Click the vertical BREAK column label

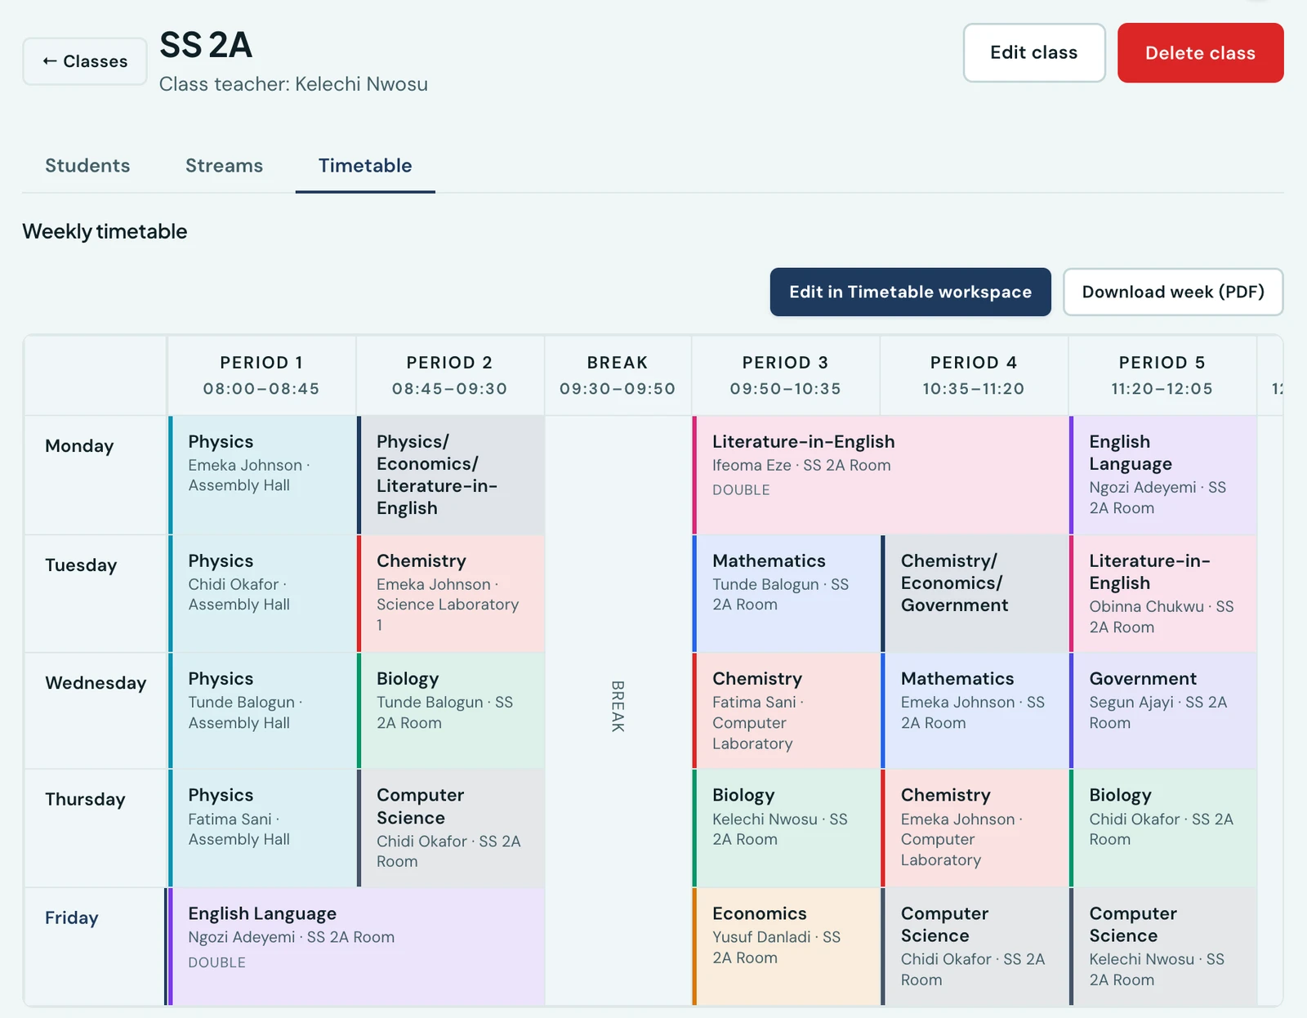click(x=618, y=706)
